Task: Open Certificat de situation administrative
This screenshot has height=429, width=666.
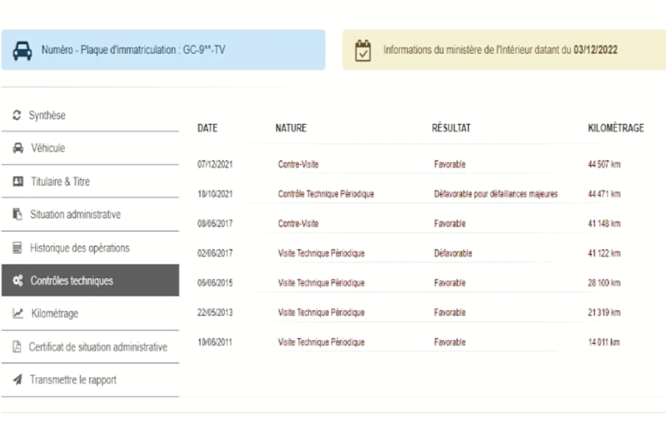Action: pos(97,347)
